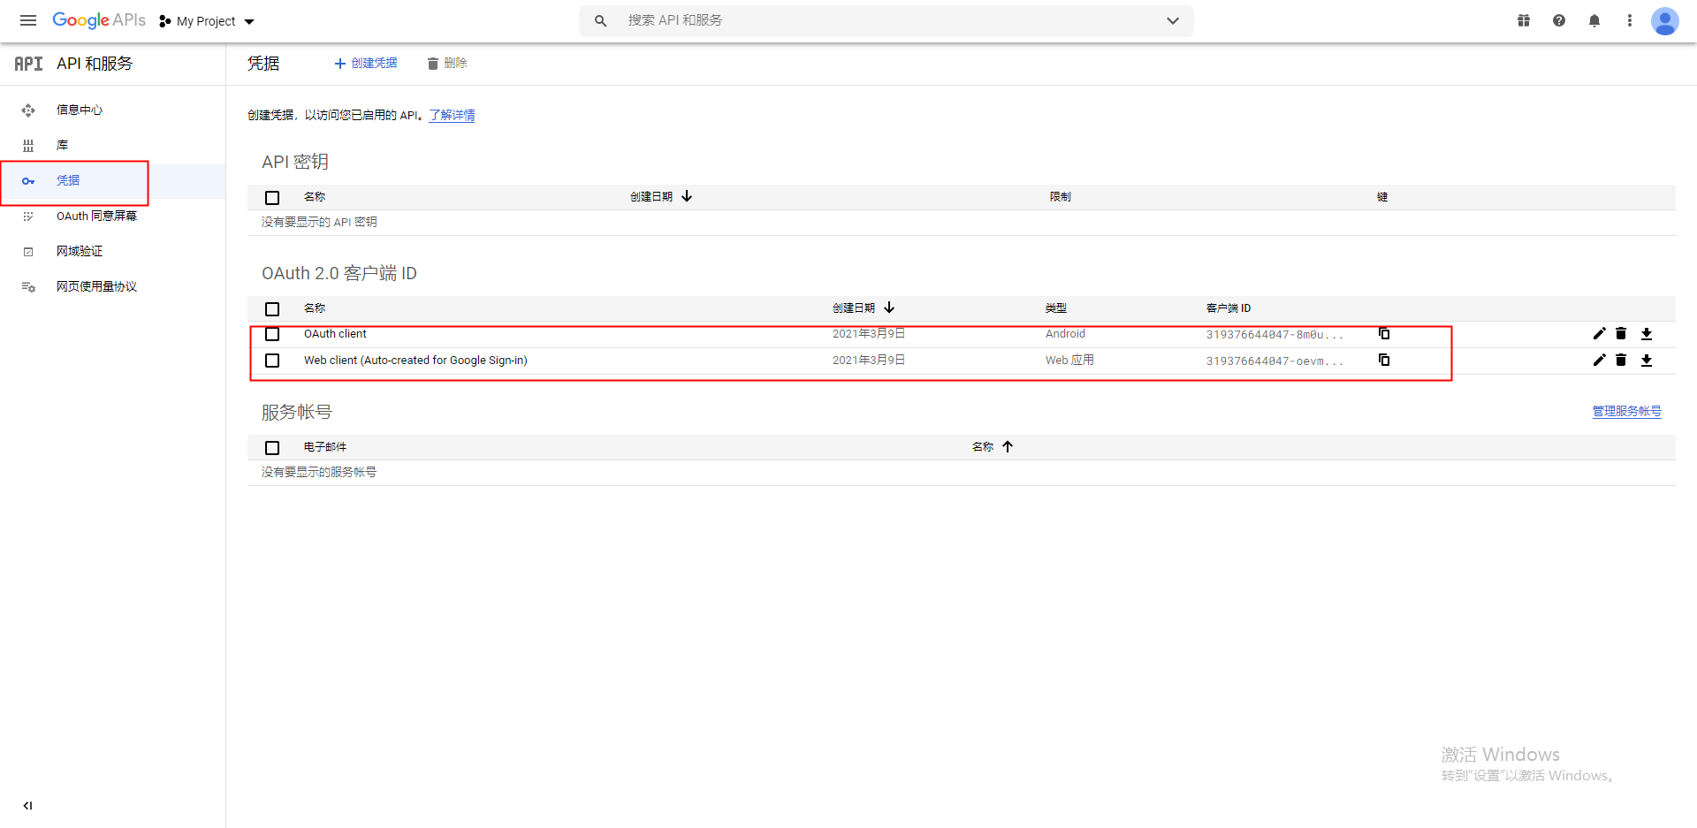Go to OAuth 同意屏幕 page
This screenshot has width=1697, height=828.
point(95,216)
